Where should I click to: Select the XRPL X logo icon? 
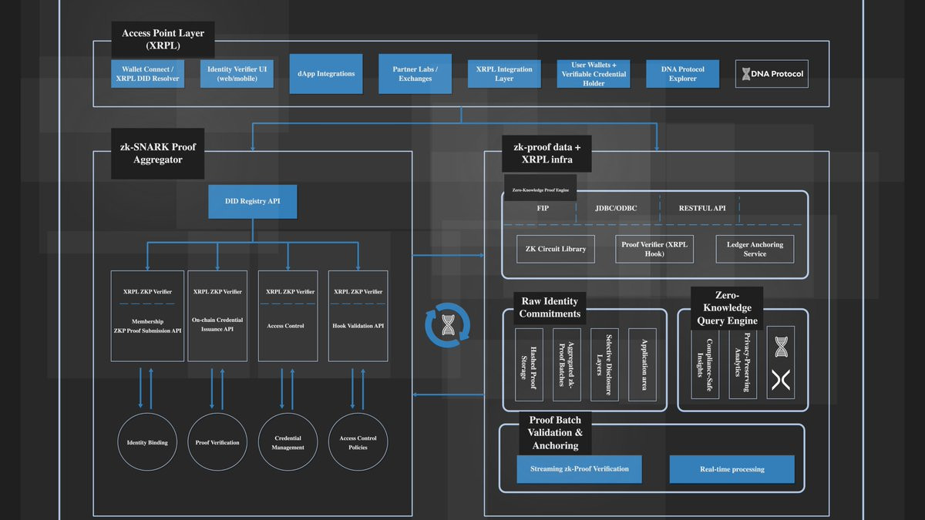point(781,380)
